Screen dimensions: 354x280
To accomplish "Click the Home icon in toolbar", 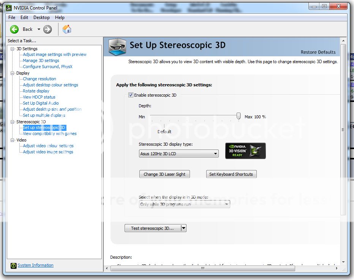I will click(x=67, y=29).
